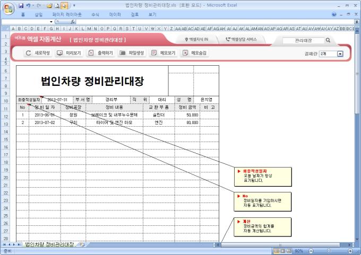Open the undo history dropdown arrow

coord(33,5)
